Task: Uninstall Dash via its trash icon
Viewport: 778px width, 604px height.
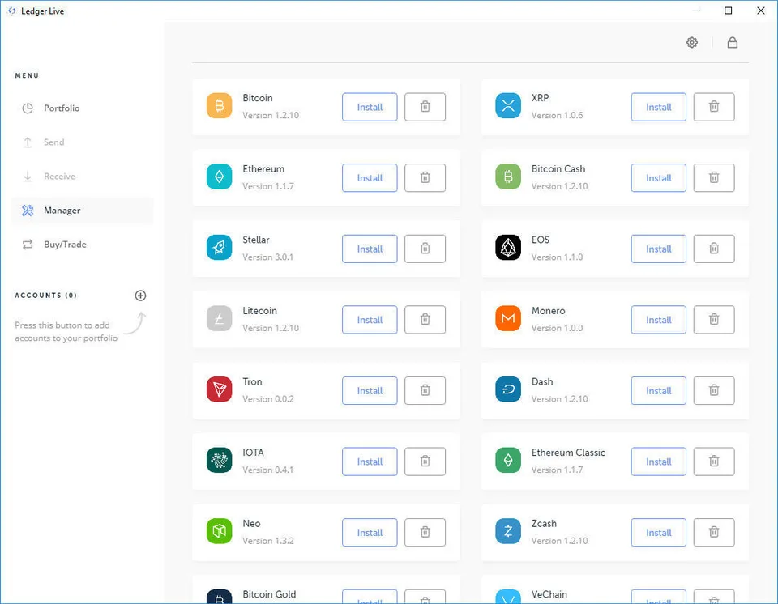Action: 714,390
